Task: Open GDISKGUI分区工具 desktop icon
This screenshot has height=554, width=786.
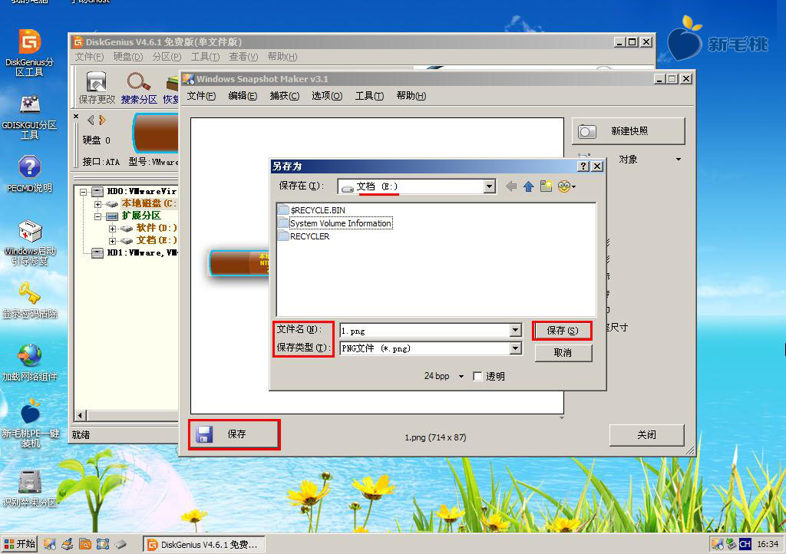Action: tap(30, 116)
